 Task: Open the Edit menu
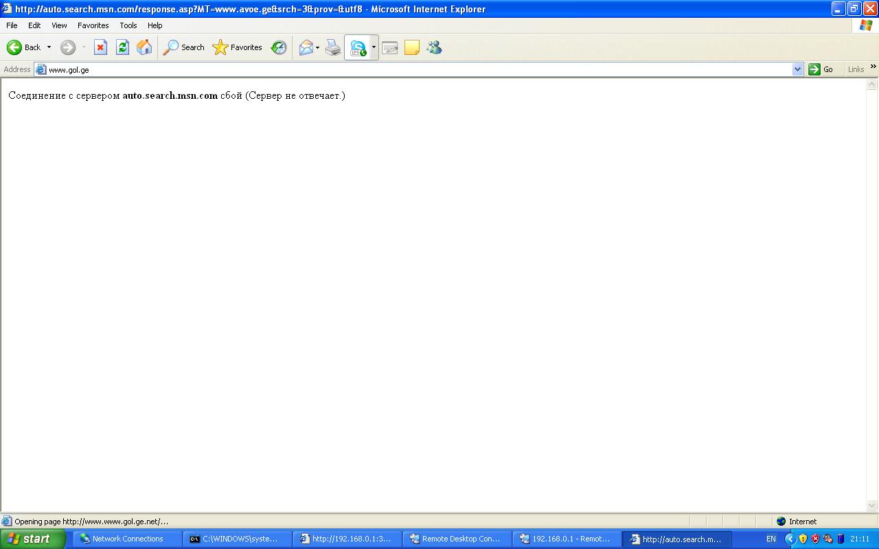coord(34,25)
